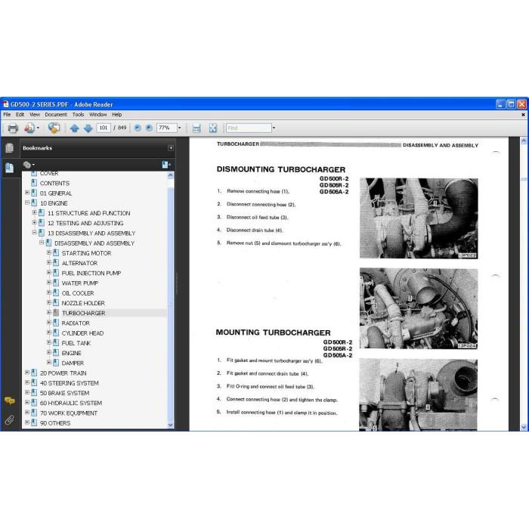This screenshot has height=529, width=529.
Task: Open the zoom percentage dropdown
Action: coord(180,128)
